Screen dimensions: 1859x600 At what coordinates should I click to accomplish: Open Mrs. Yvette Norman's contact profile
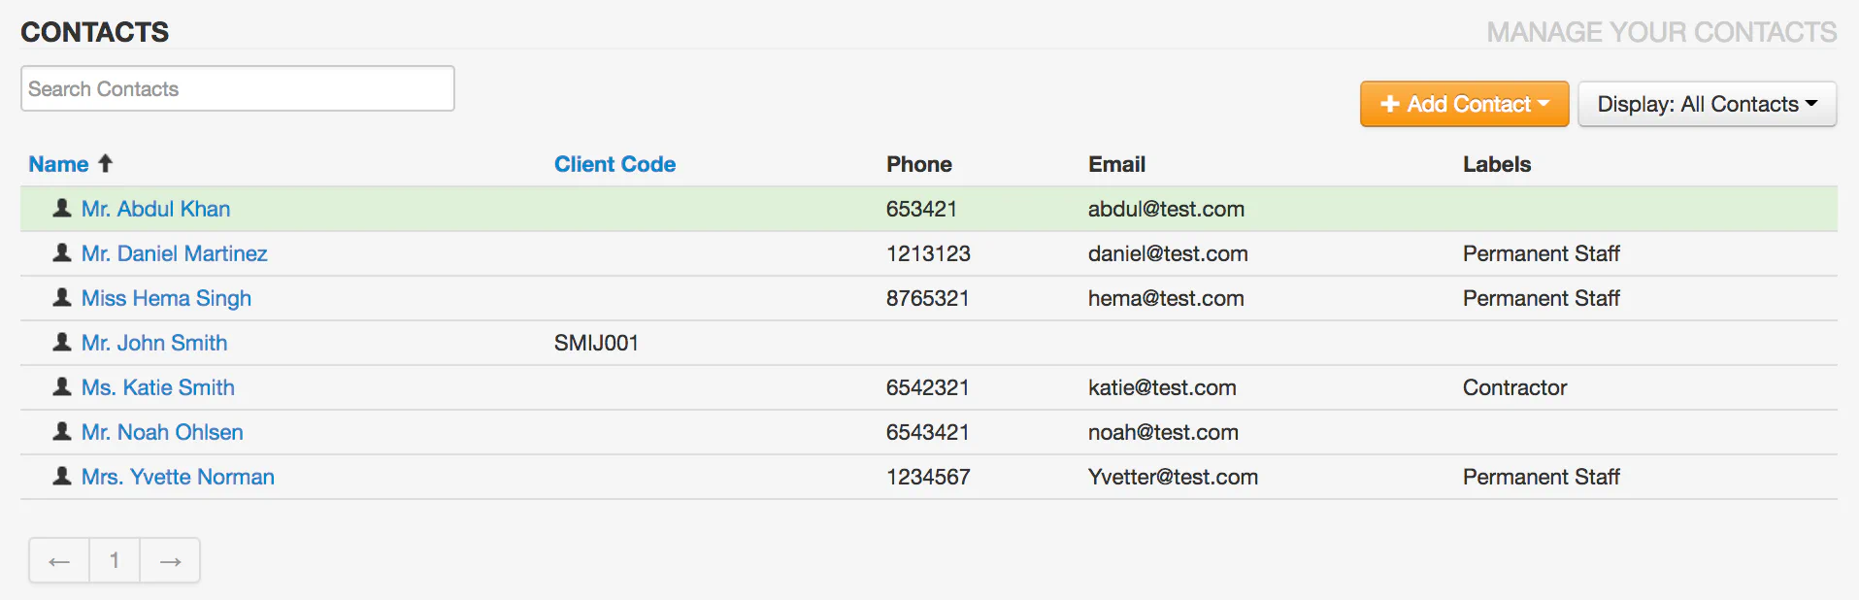tap(178, 476)
